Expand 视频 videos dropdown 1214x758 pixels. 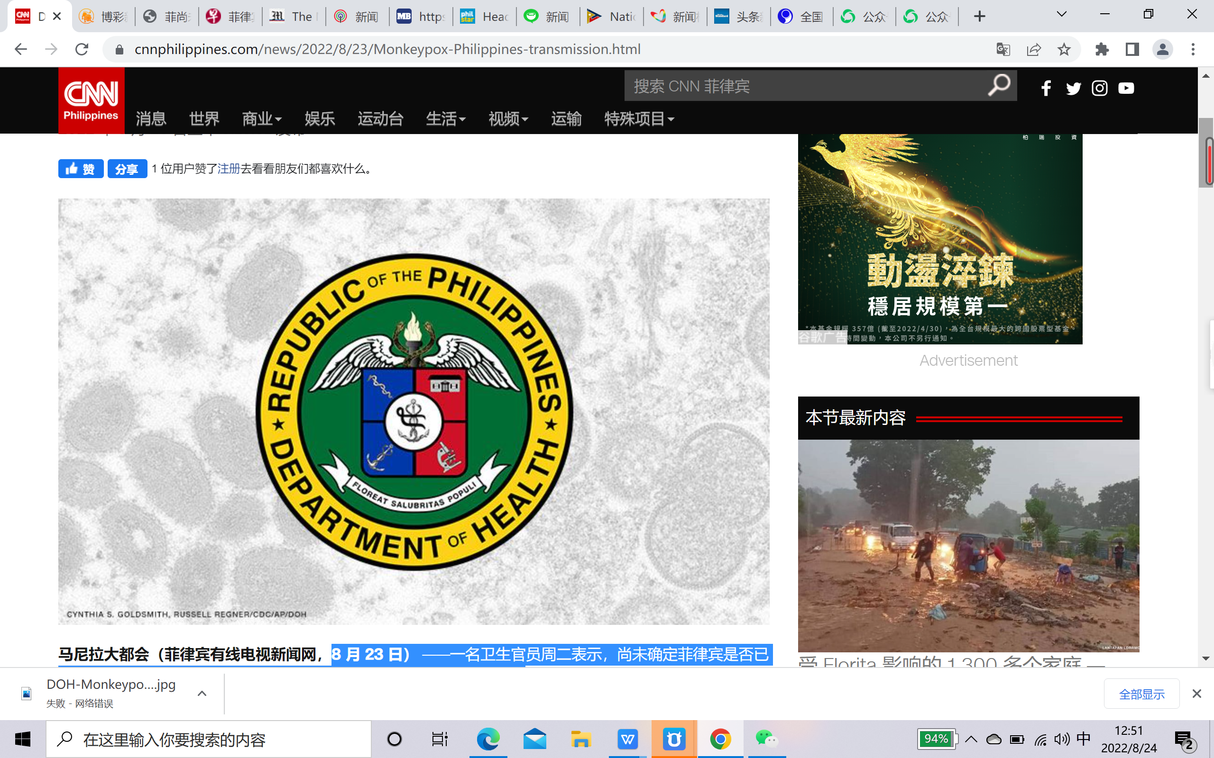508,119
